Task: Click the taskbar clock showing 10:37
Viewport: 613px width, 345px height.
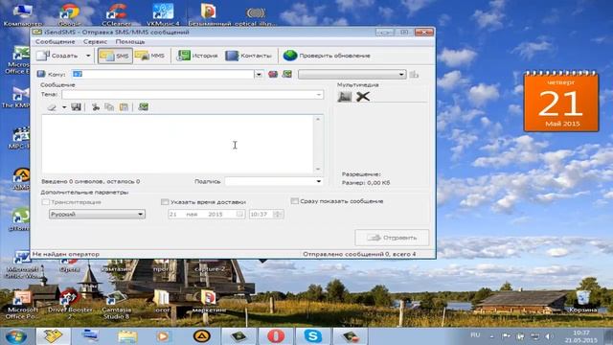Action: [x=581, y=336]
